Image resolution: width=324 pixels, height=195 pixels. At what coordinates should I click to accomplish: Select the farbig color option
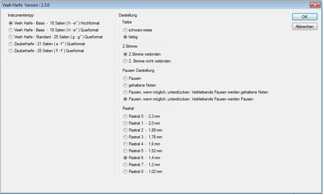[126, 37]
